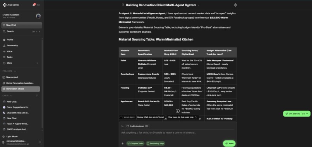Collapse the PROJECTS section chevron
Image resolution: width=312 pixels, height=147 pixels.
[x=15, y=71]
